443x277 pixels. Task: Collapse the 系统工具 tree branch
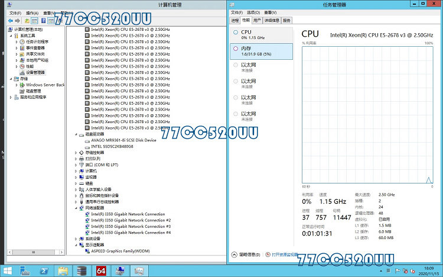coord(11,36)
